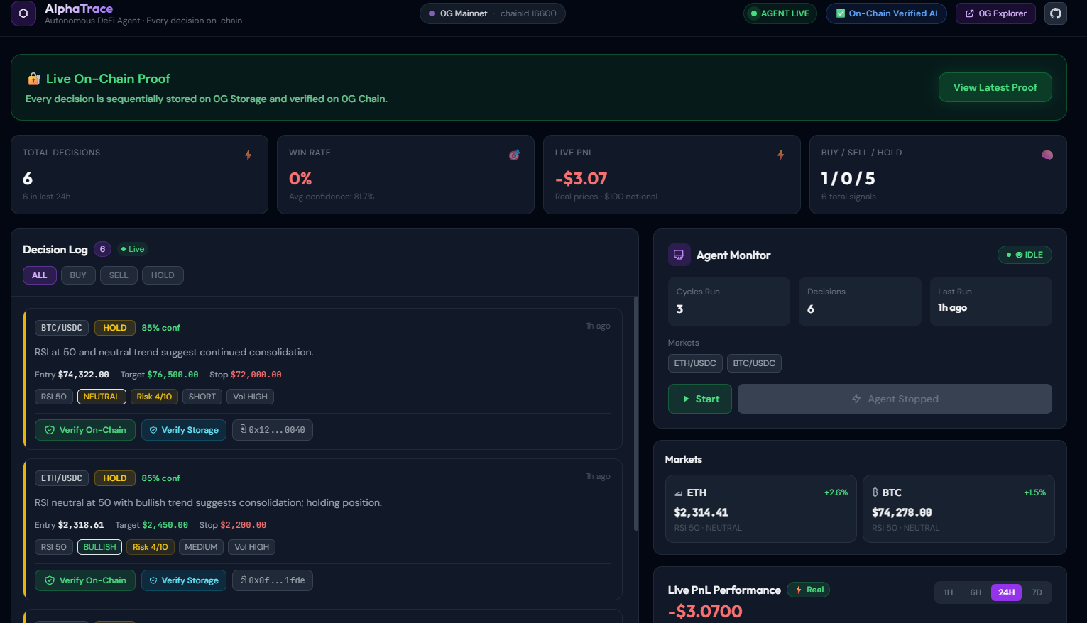Click the Decision Log count badge 6
This screenshot has width=1087, height=623.
(102, 249)
